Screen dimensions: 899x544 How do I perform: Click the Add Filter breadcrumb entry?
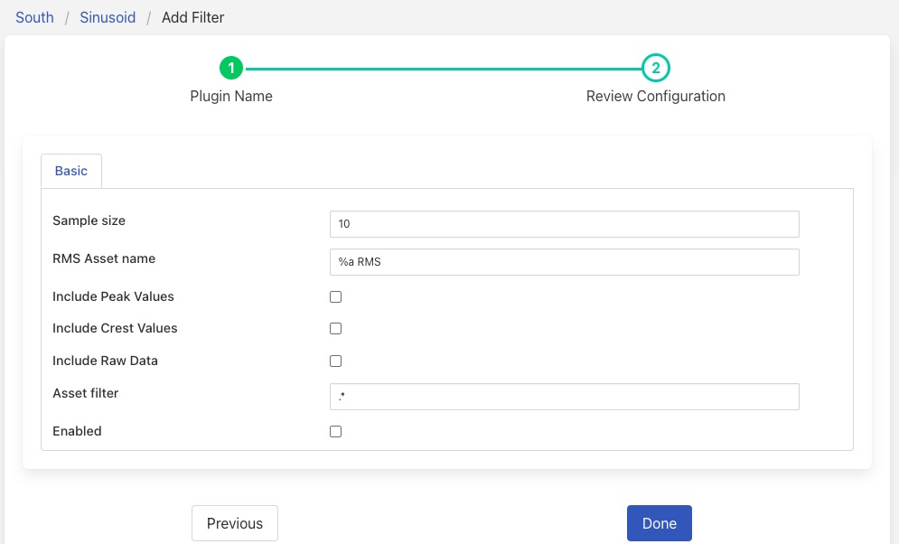pos(192,16)
